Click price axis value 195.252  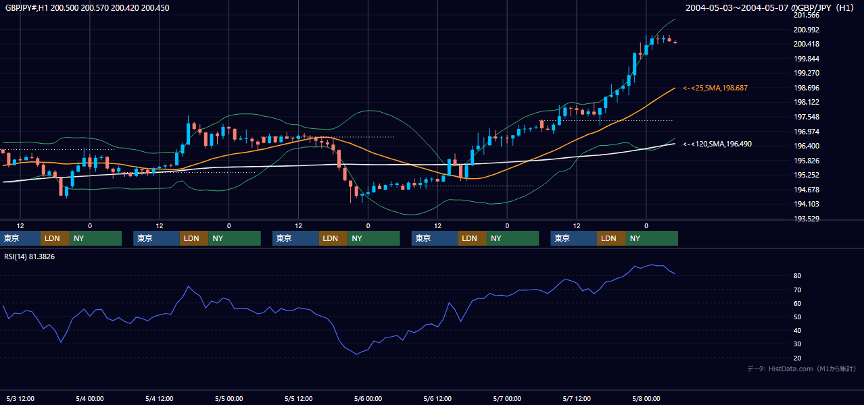tap(806, 175)
